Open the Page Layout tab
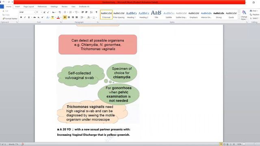 (x=29, y=6)
